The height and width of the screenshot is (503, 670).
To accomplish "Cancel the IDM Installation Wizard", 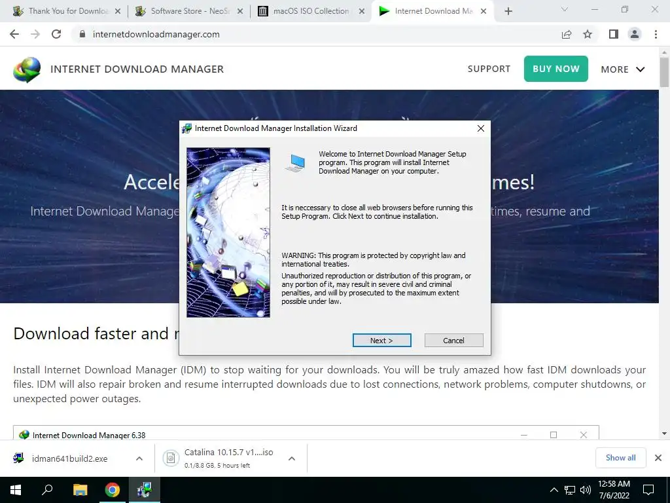I will [x=454, y=341].
